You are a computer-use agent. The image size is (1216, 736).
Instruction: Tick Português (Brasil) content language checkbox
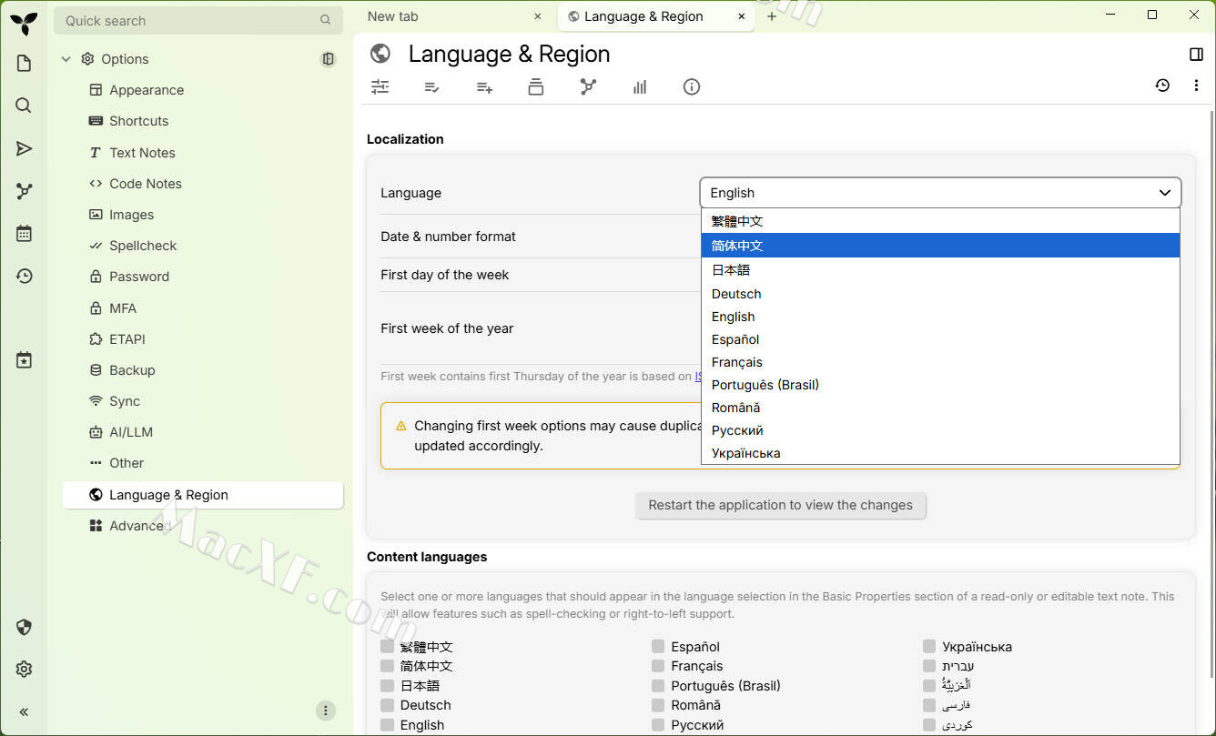658,686
